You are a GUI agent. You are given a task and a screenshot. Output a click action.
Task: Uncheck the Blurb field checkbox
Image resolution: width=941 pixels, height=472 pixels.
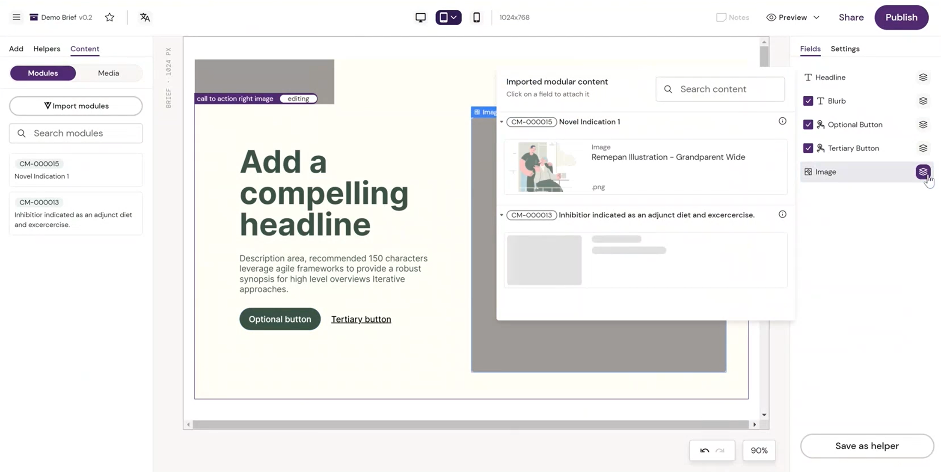[x=808, y=101]
